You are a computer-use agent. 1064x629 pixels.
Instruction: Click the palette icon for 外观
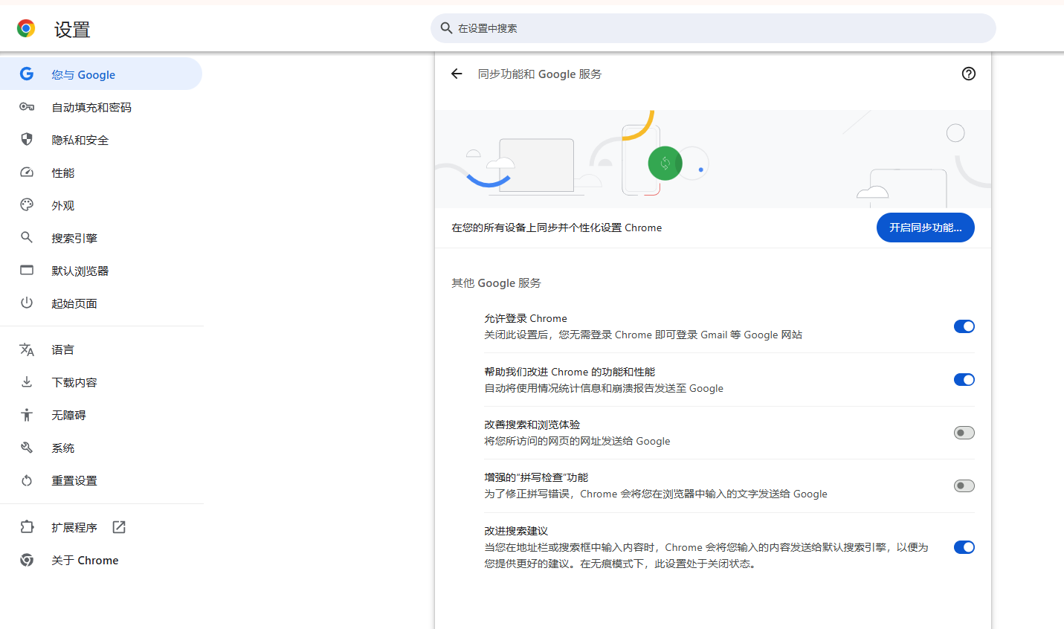click(x=27, y=204)
